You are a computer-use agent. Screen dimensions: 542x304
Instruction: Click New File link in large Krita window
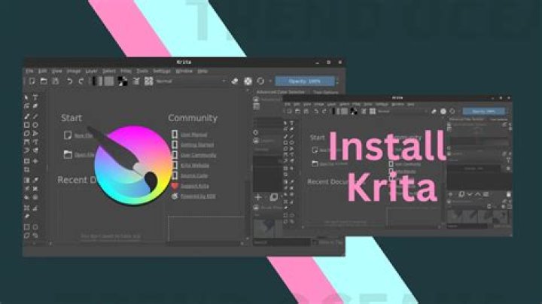(x=84, y=135)
